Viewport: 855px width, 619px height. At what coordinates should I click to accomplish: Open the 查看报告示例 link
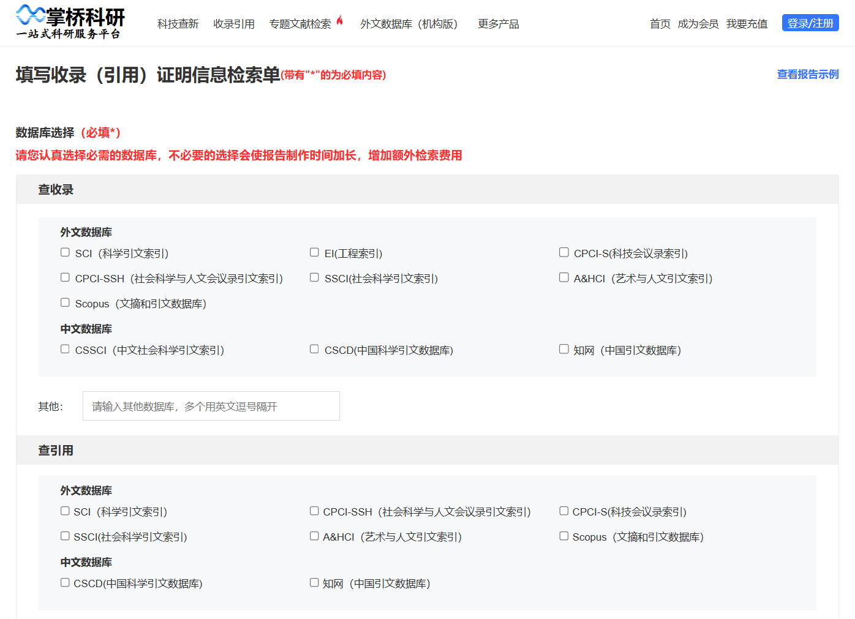pyautogui.click(x=808, y=74)
